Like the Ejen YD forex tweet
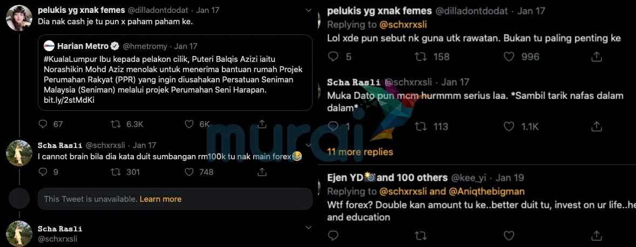636x247 pixels. click(x=509, y=235)
